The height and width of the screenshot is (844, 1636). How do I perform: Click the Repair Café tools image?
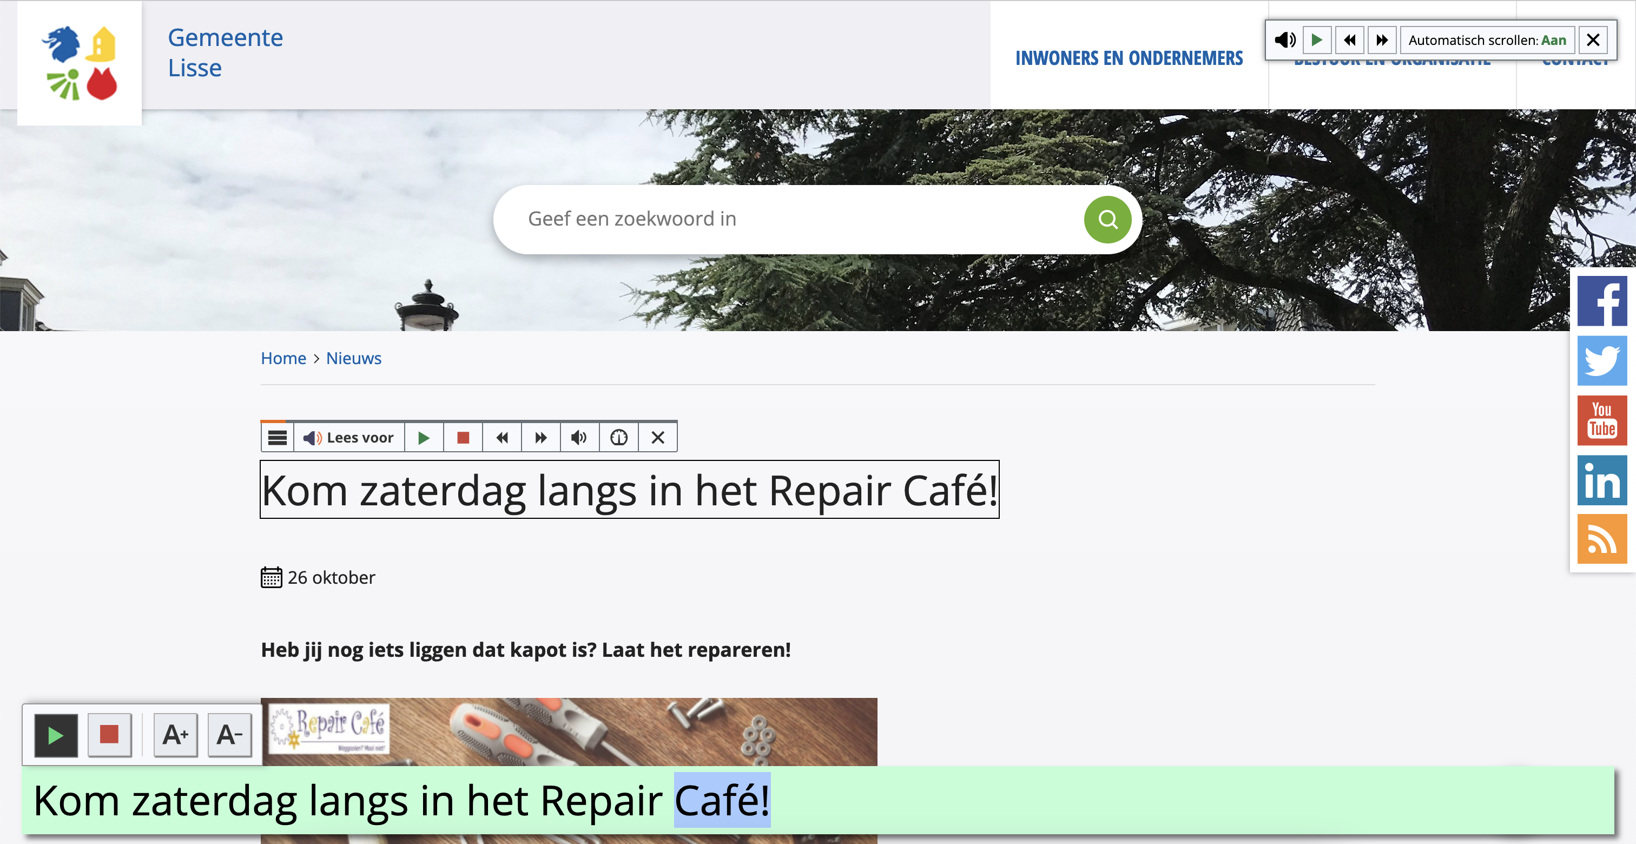tap(569, 732)
